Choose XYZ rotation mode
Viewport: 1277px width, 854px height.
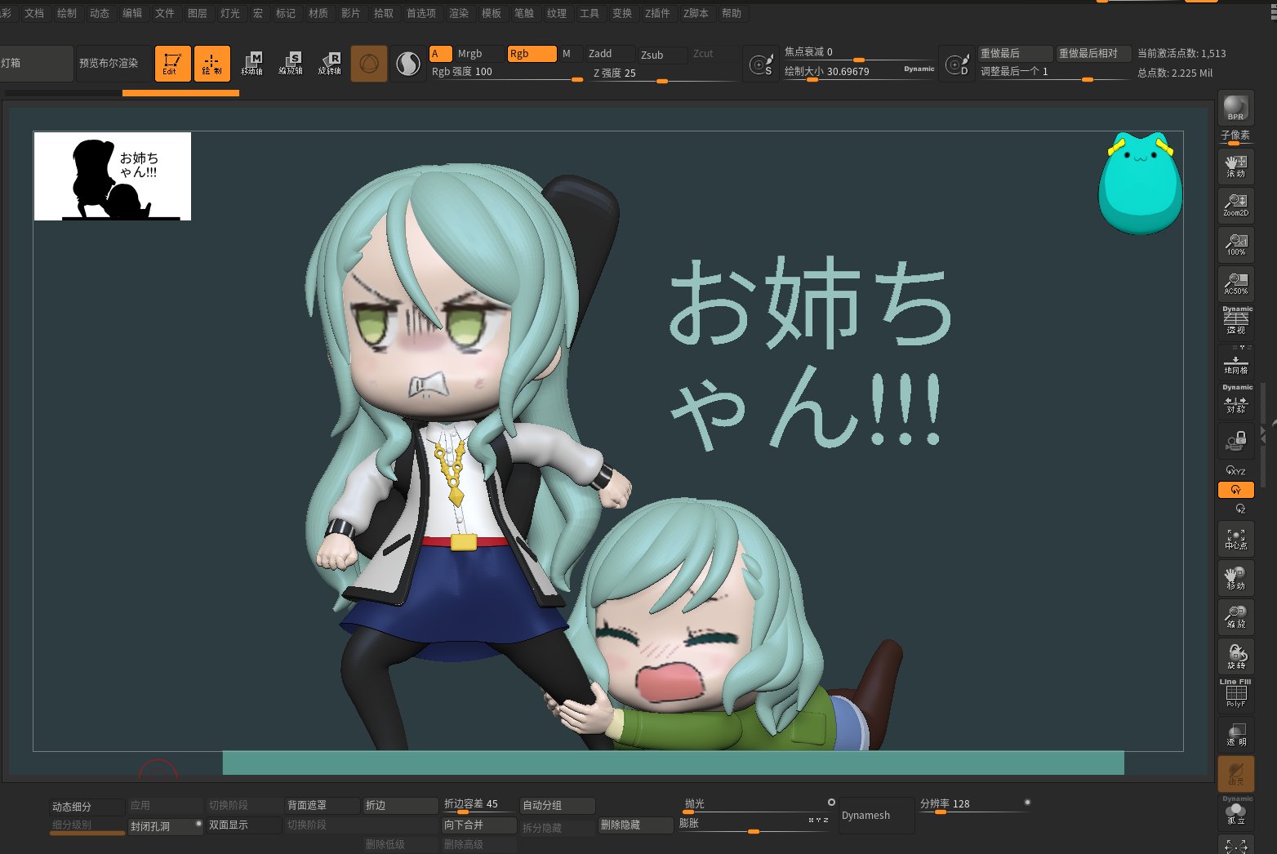point(1236,471)
